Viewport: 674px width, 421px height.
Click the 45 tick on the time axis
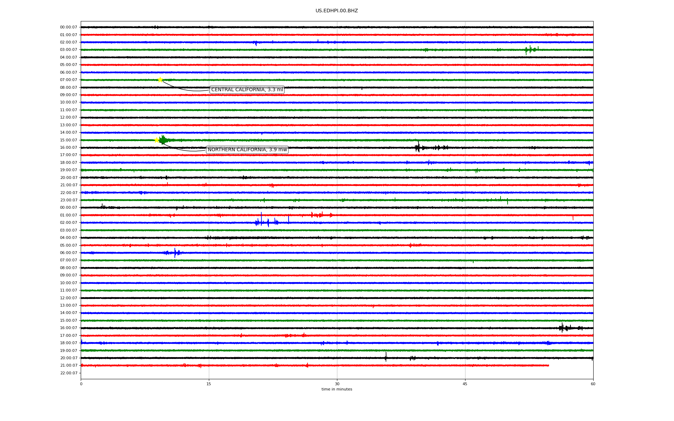[465, 384]
